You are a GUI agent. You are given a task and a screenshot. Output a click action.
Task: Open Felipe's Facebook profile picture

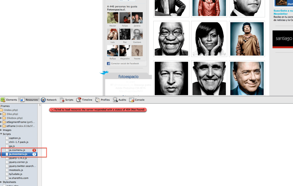coord(125,18)
